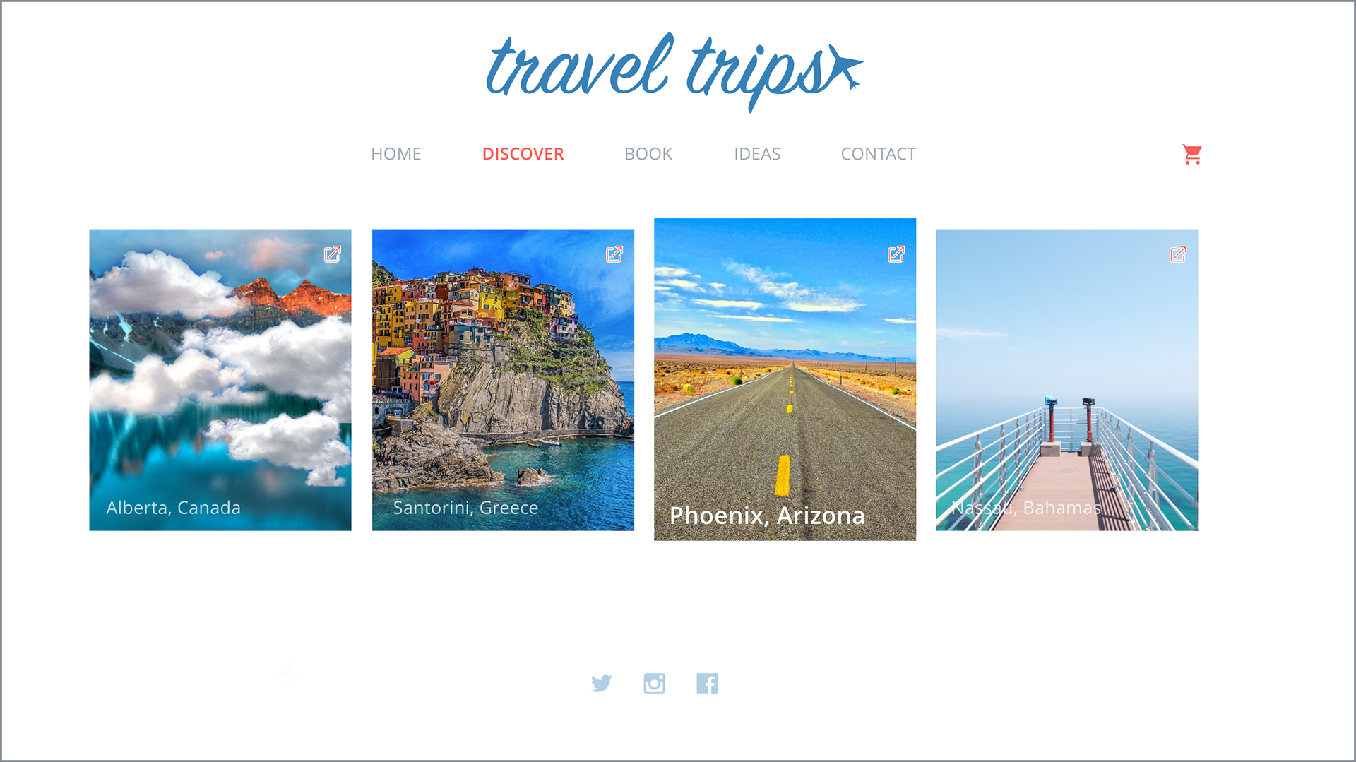Go to the HOME menu item
Viewport: 1356px width, 762px height.
[x=396, y=154]
